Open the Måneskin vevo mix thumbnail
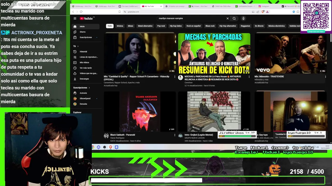Image resolution: width=332 pixels, height=186 pixels. pyautogui.click(x=290, y=53)
